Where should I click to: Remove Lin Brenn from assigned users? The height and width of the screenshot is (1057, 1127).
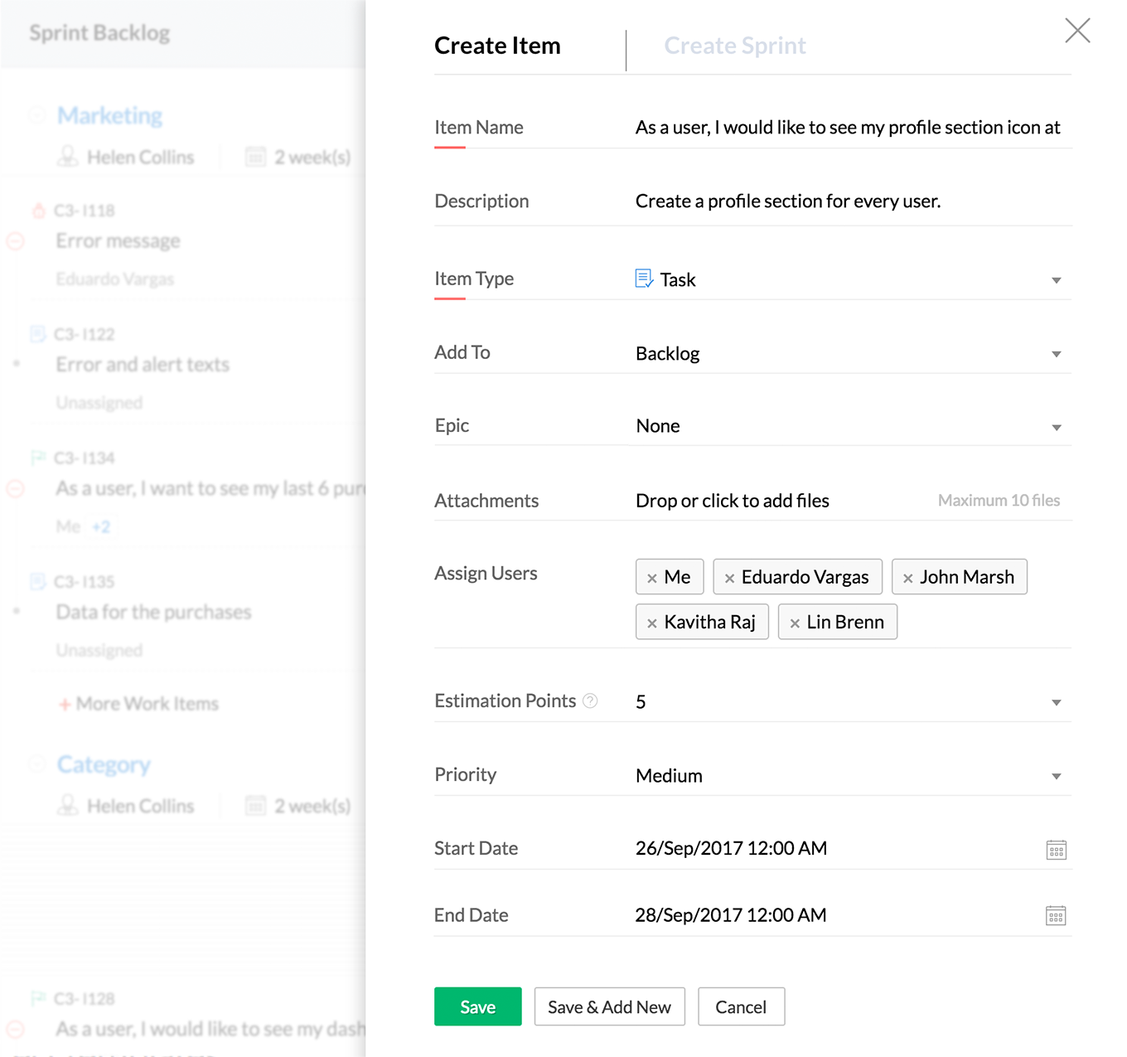click(x=795, y=623)
